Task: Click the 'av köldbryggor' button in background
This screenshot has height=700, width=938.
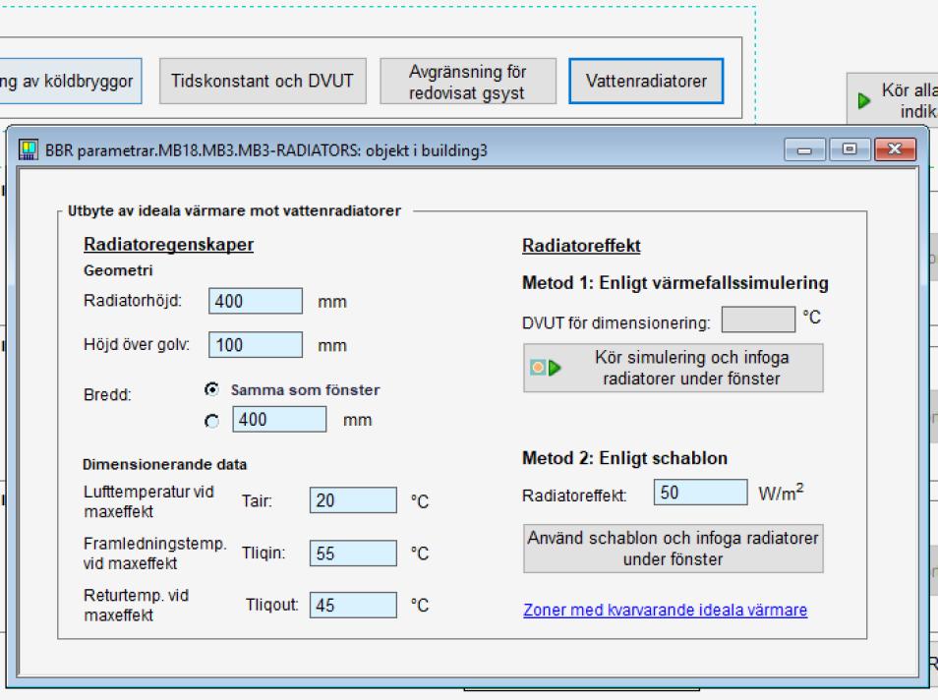Action: (71, 81)
